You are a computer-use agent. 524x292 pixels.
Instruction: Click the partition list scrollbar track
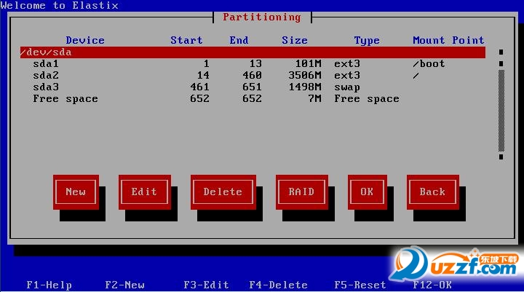point(501,111)
